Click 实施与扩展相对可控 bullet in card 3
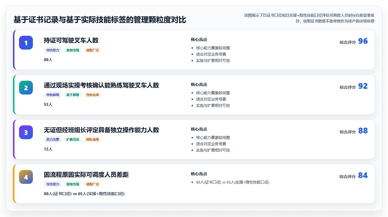Viewport: 388px width, 217px height. 213,150
